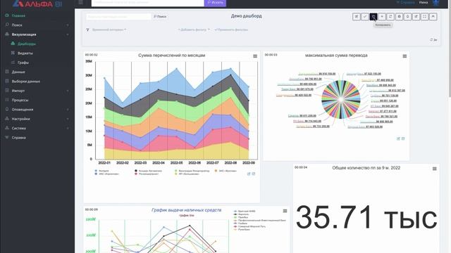Toggle black legend series in area chart
This screenshot has width=451, height=253.
(x=149, y=171)
